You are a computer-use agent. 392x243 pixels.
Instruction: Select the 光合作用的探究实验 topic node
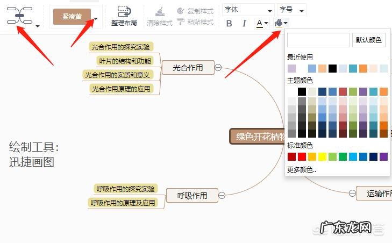click(x=120, y=47)
